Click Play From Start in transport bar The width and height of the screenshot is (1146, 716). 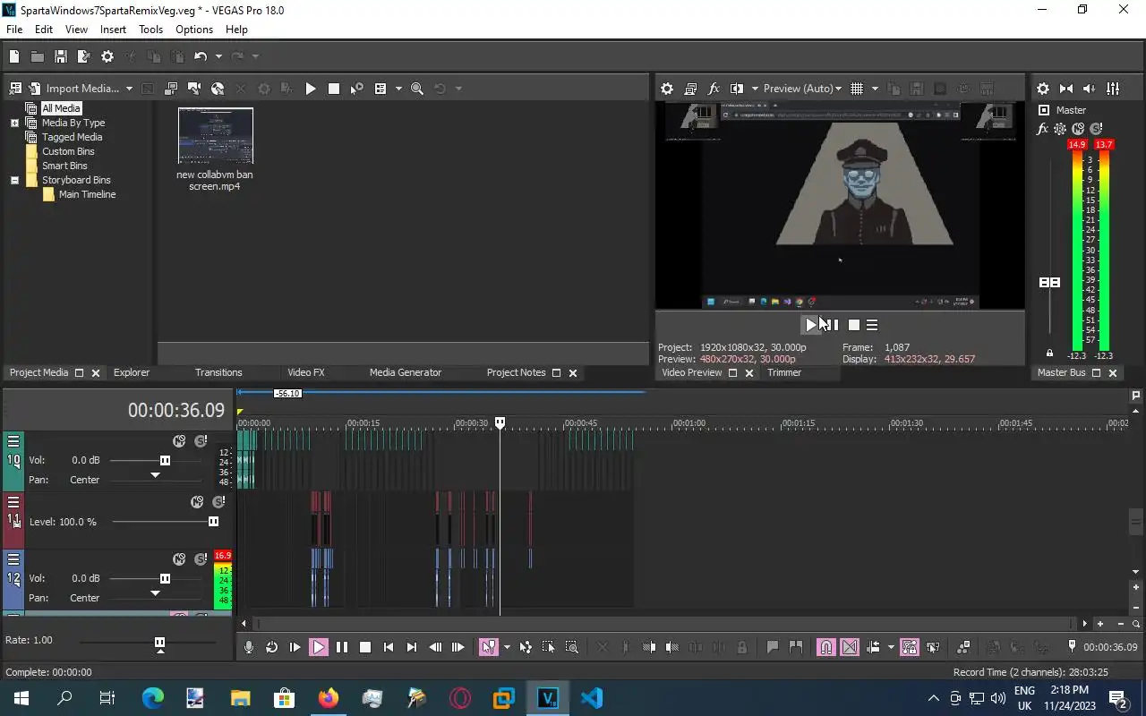(x=295, y=647)
